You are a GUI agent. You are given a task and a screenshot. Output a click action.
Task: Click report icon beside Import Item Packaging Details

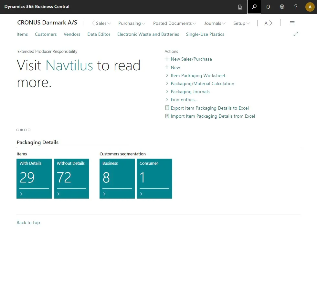[x=167, y=116]
